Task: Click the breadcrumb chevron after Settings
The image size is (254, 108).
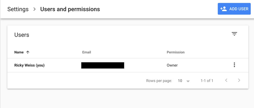Action: [x=34, y=9]
